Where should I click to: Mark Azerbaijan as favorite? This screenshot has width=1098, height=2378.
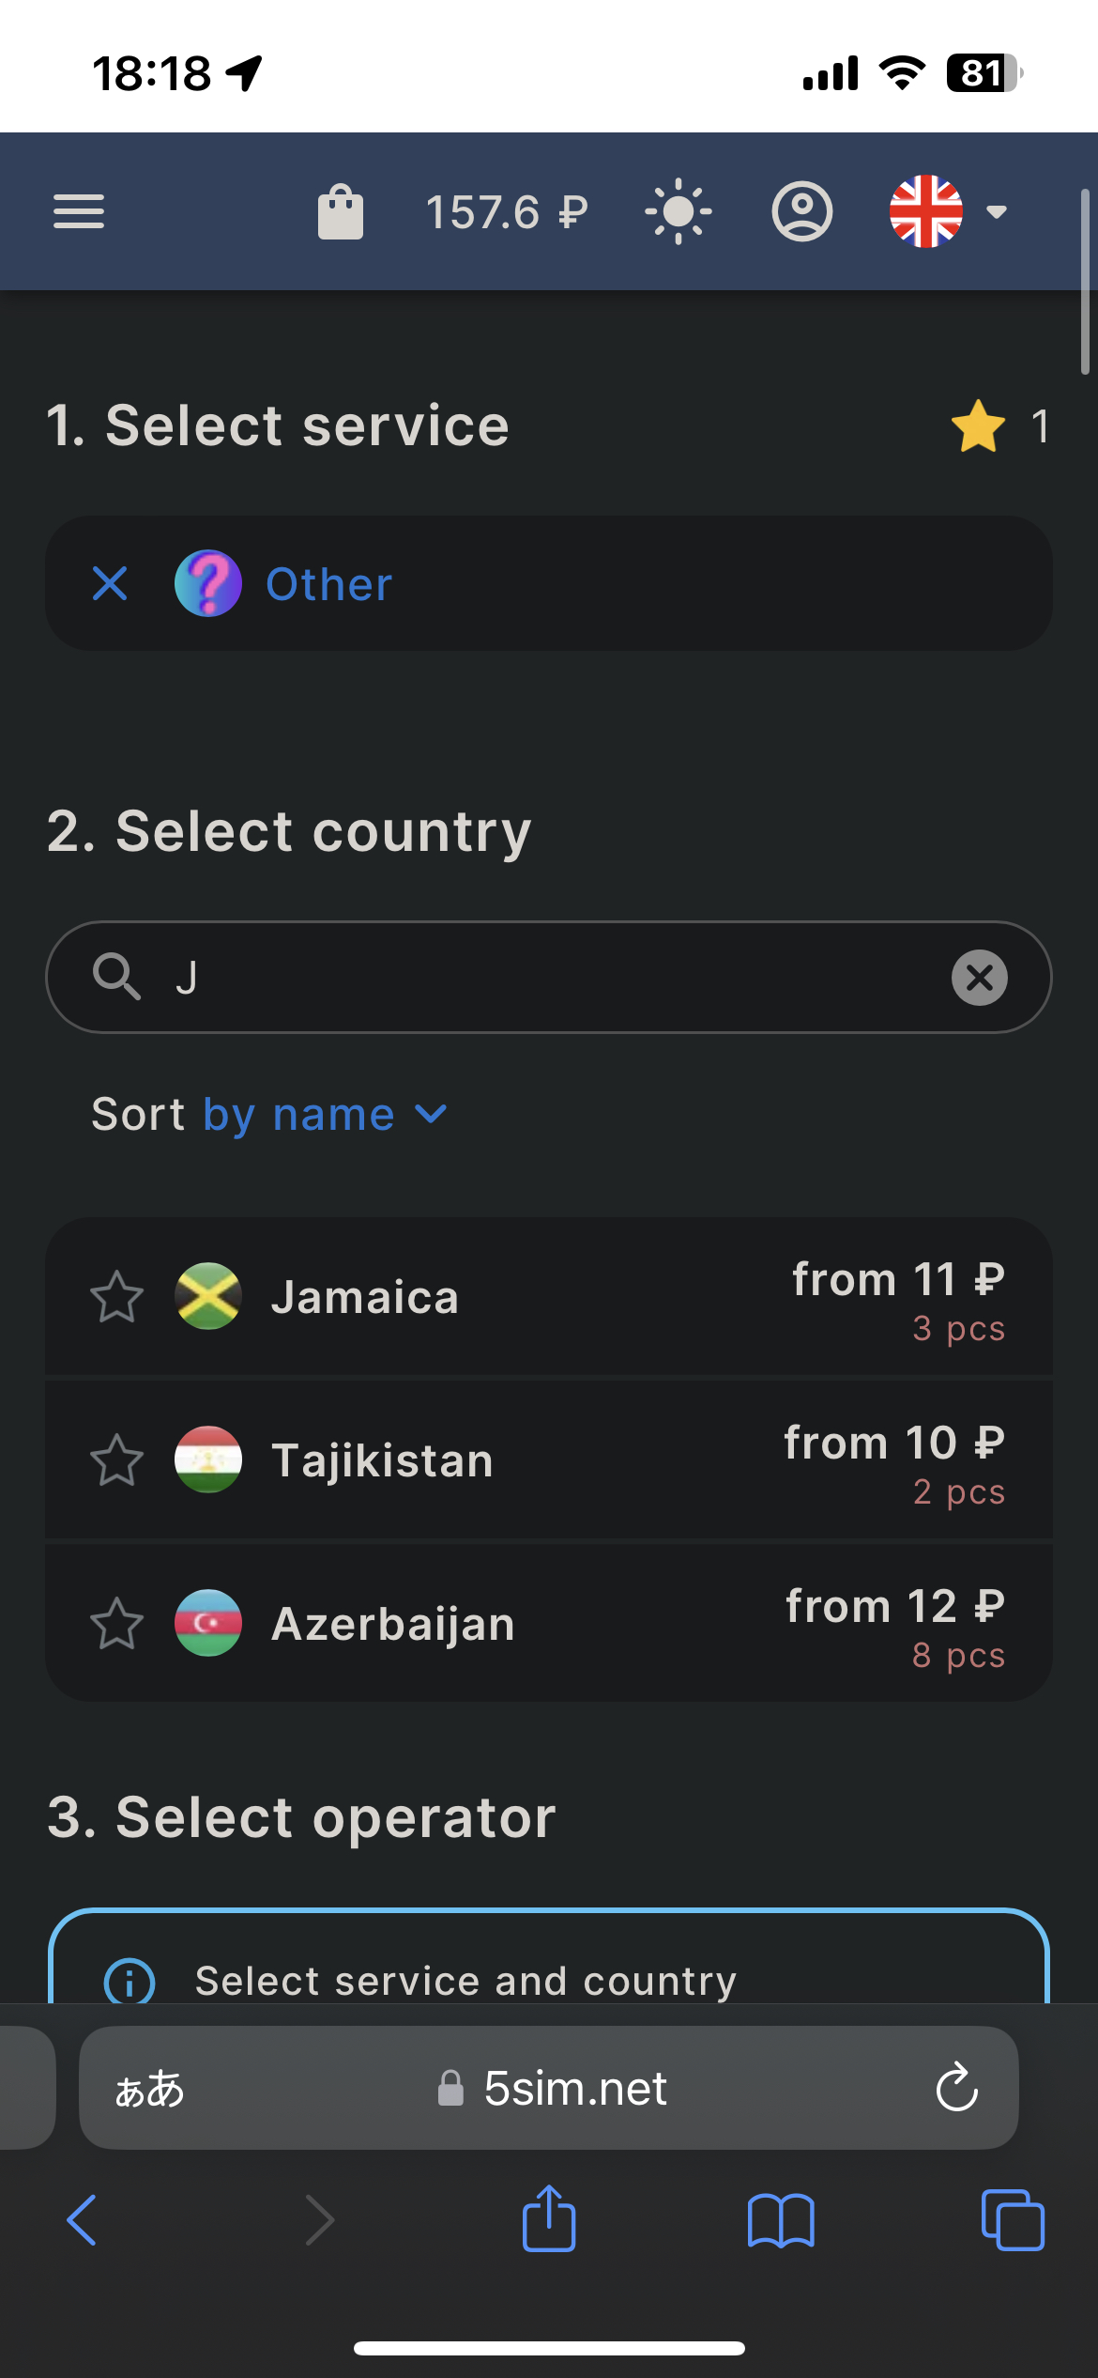[x=117, y=1624]
